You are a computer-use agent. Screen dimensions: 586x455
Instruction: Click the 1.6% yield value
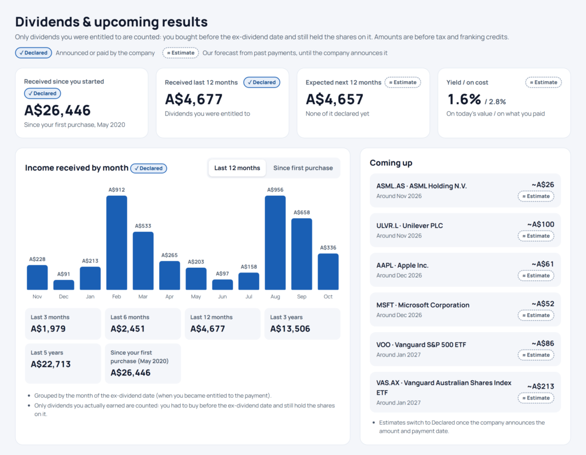(x=464, y=100)
